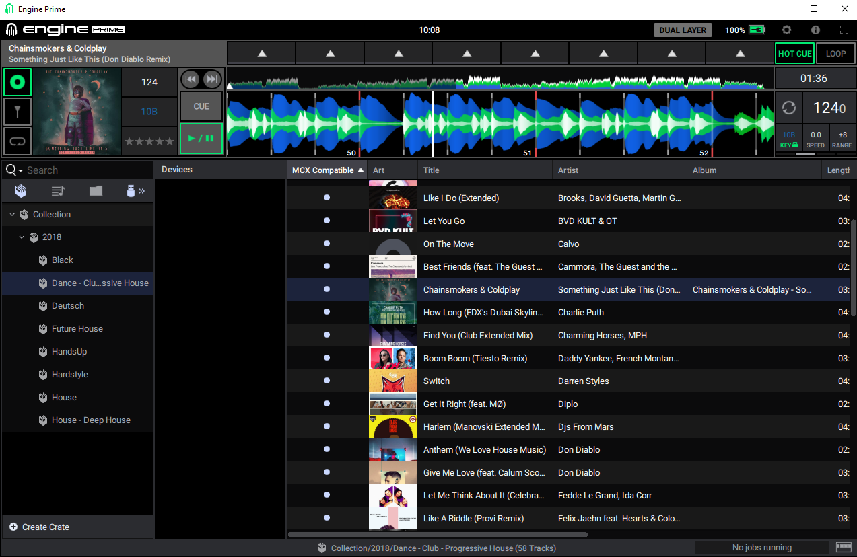857x557 pixels.
Task: Select the Future House crate
Action: coord(77,329)
